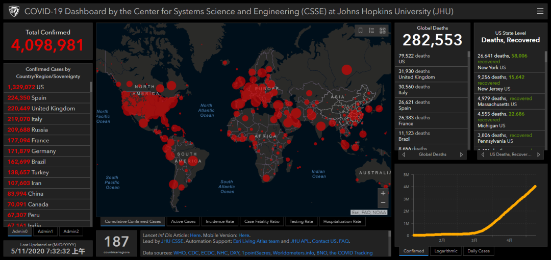Select the 171,879 Germany row
The image size is (551, 260).
coord(47,151)
